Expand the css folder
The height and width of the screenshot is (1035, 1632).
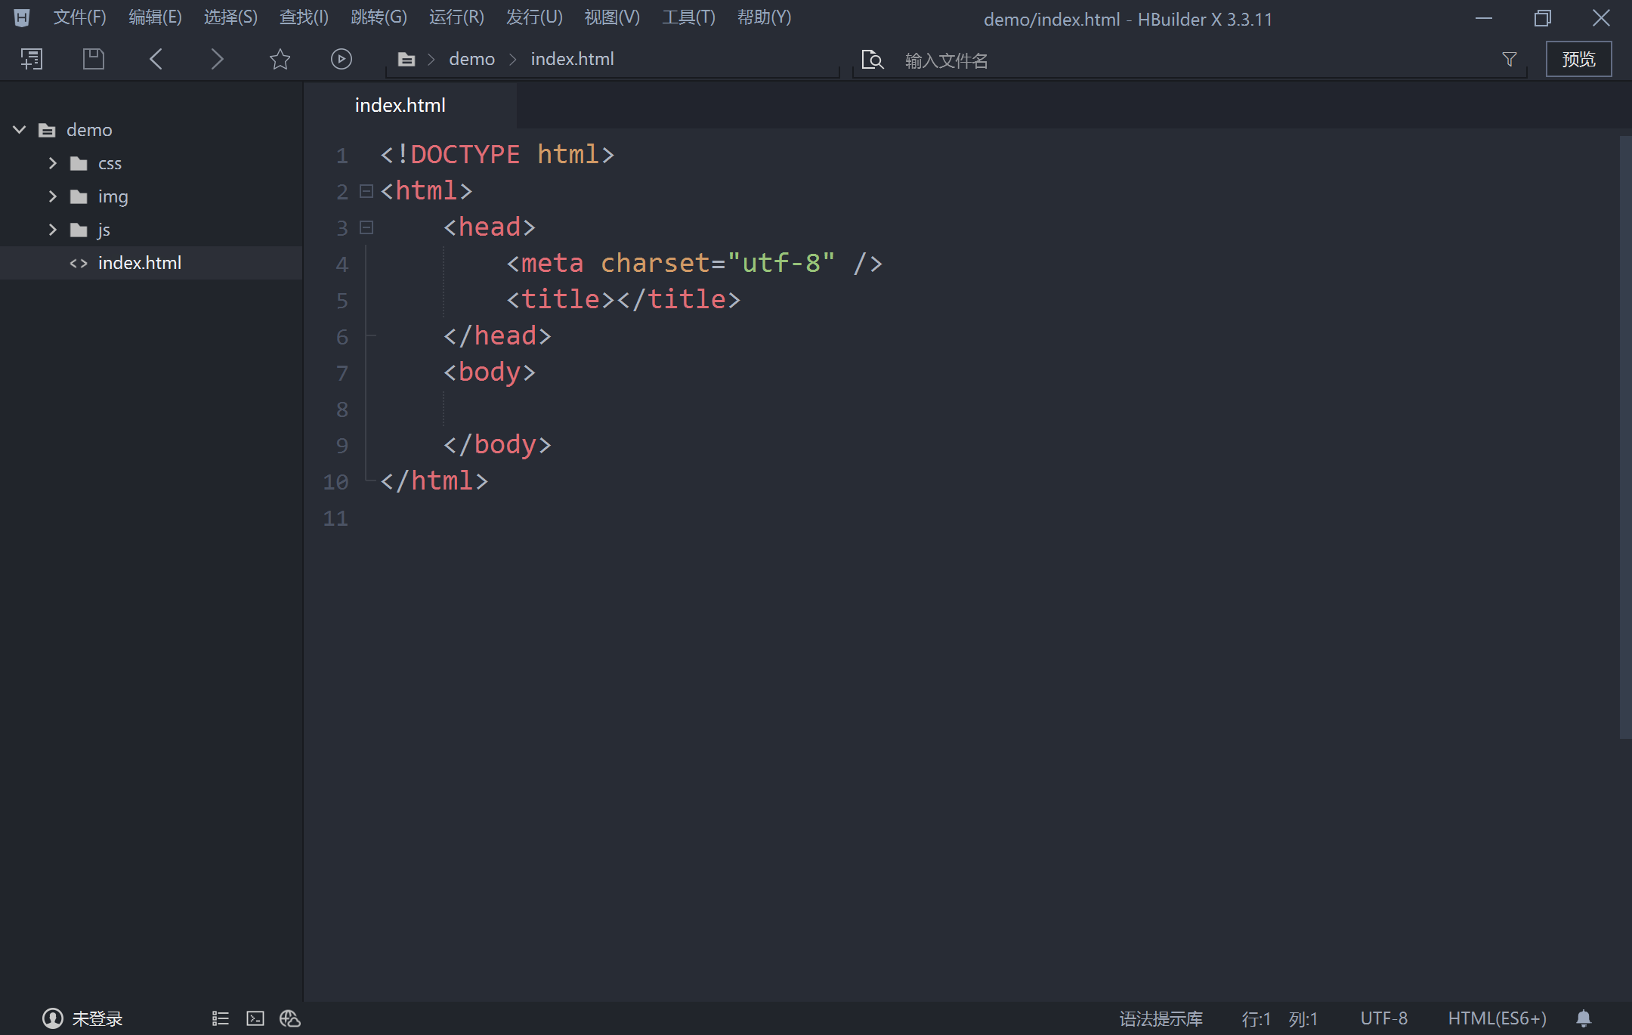pyautogui.click(x=52, y=162)
